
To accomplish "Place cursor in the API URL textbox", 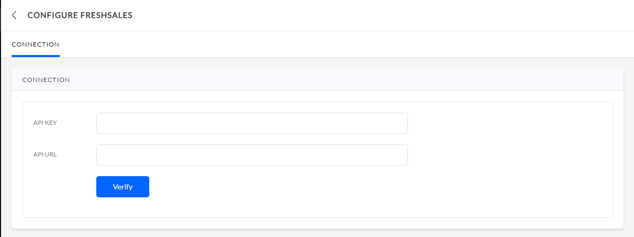I will 252,155.
